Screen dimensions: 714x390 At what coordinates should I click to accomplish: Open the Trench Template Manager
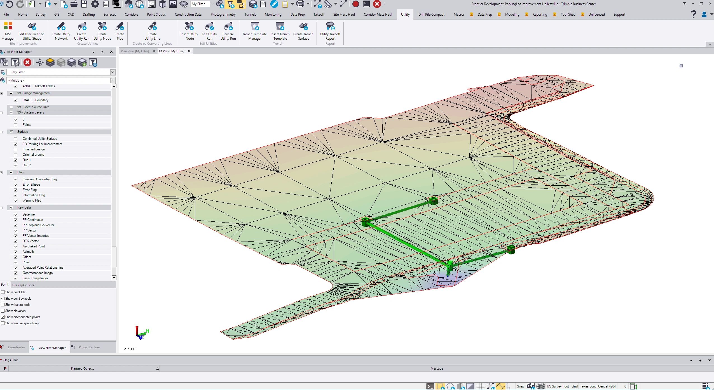coord(254,31)
